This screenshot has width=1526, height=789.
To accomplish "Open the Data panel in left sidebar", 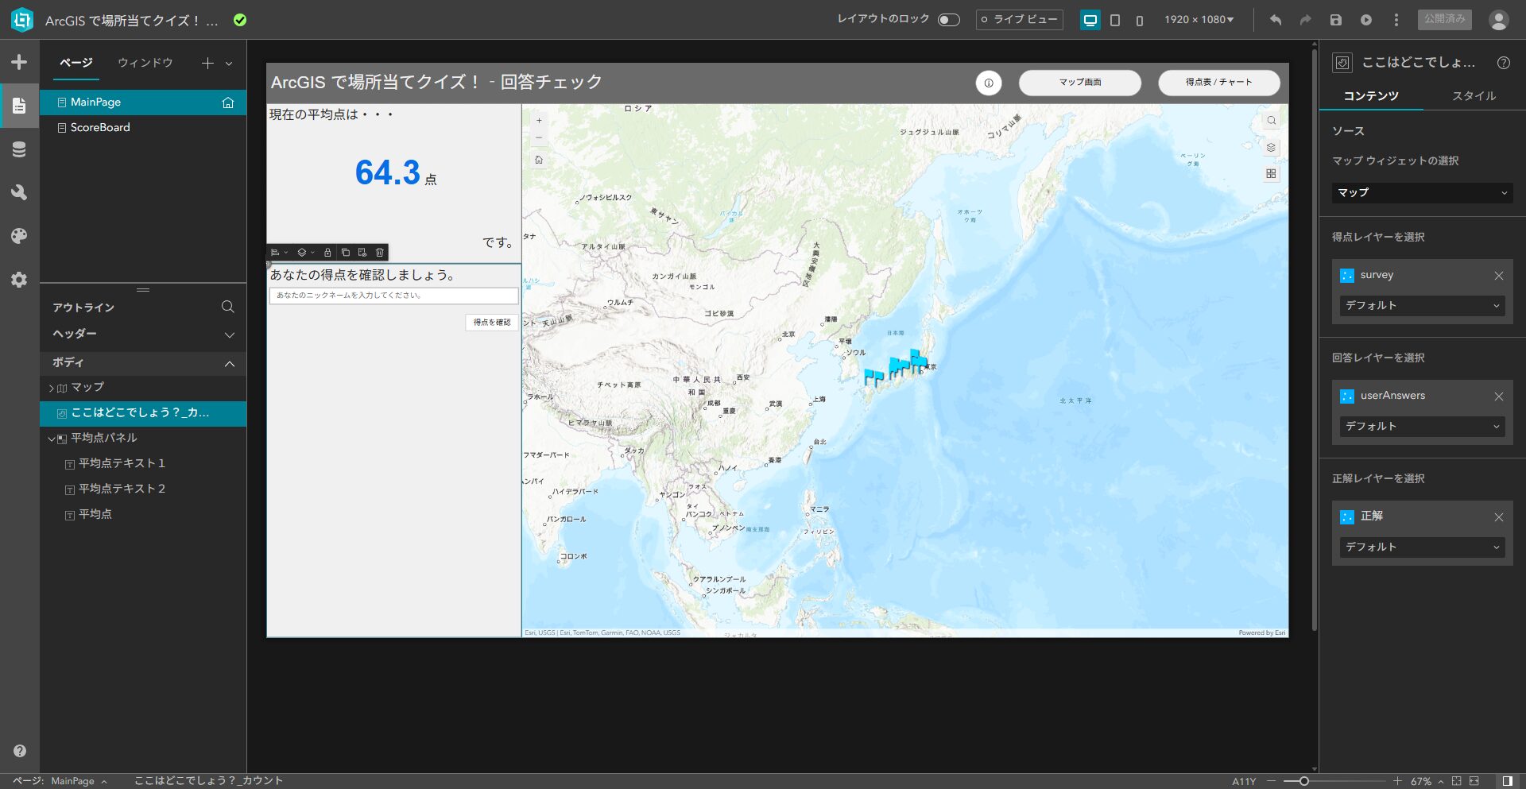I will (19, 149).
